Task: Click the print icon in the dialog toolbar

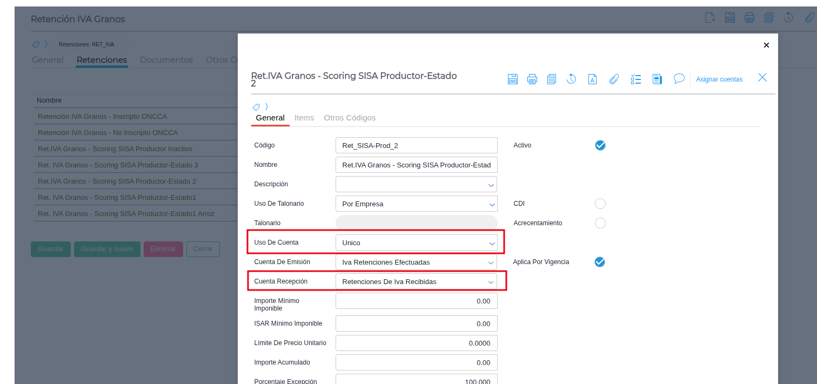Action: [532, 79]
